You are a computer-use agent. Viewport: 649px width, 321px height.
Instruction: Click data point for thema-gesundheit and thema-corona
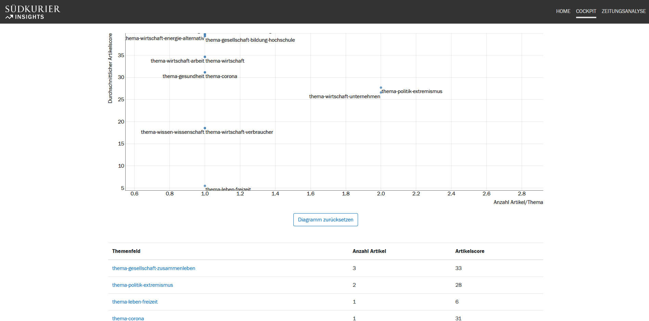(x=205, y=72)
